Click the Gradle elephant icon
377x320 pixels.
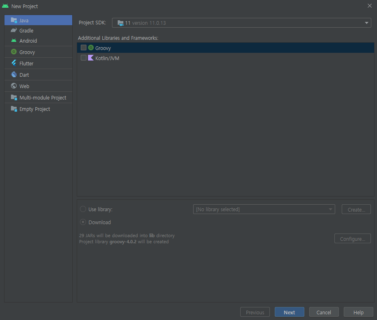pyautogui.click(x=14, y=30)
